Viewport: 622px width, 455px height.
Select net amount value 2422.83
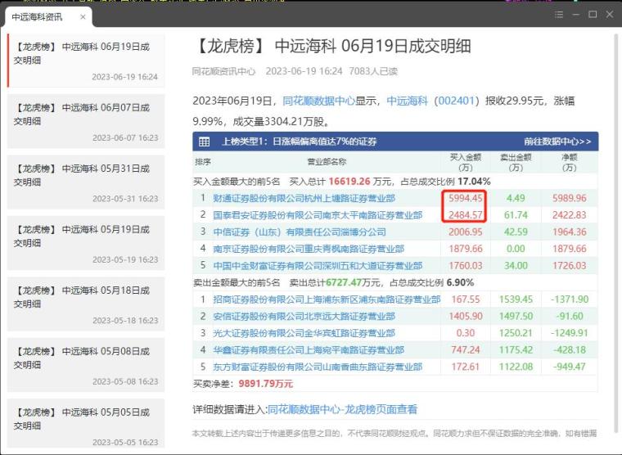tap(570, 215)
